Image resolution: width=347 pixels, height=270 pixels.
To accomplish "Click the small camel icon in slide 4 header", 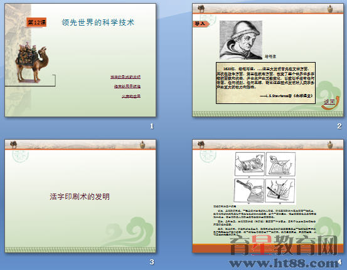I will [x=201, y=145].
